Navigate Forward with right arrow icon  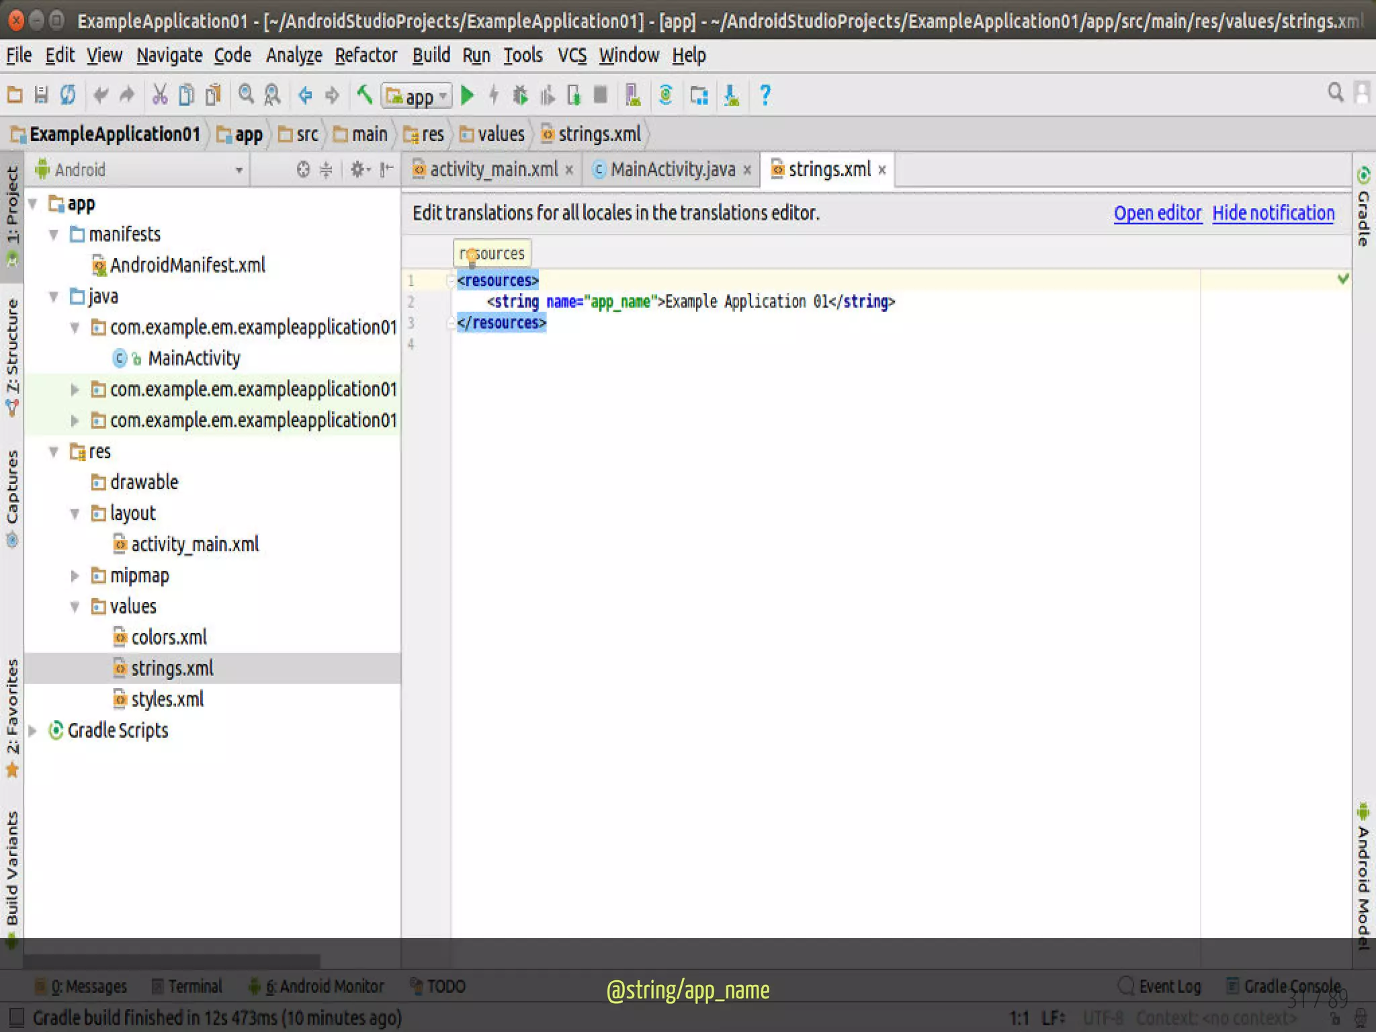(332, 95)
